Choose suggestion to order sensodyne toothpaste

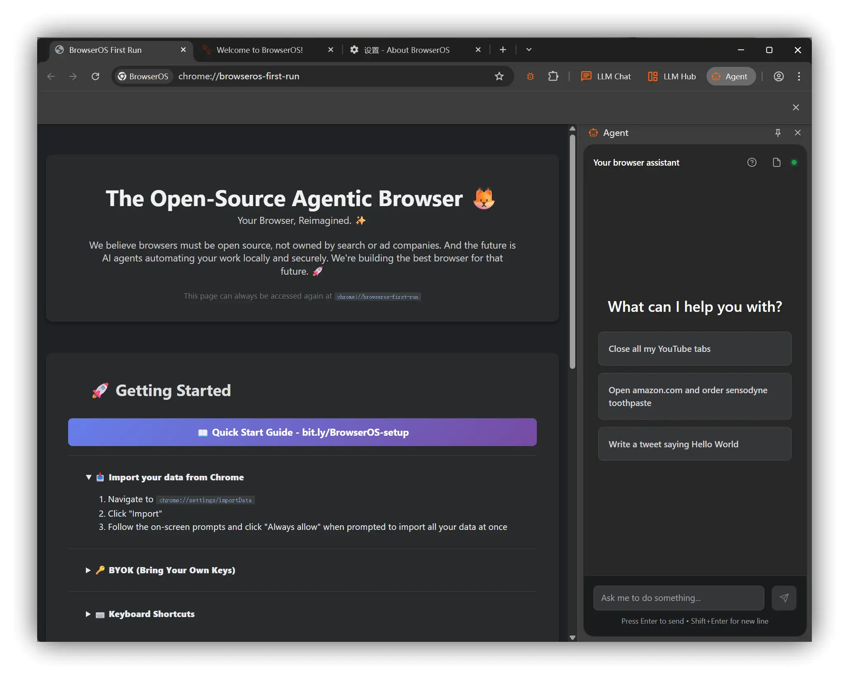pos(695,396)
